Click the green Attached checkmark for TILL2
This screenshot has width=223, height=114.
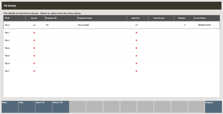[x=137, y=25]
